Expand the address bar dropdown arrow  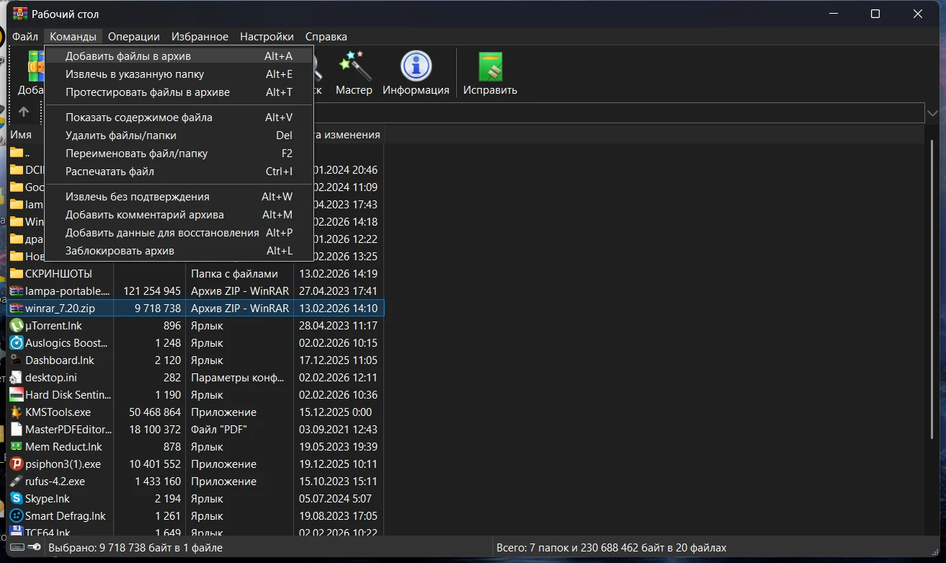pos(933,113)
